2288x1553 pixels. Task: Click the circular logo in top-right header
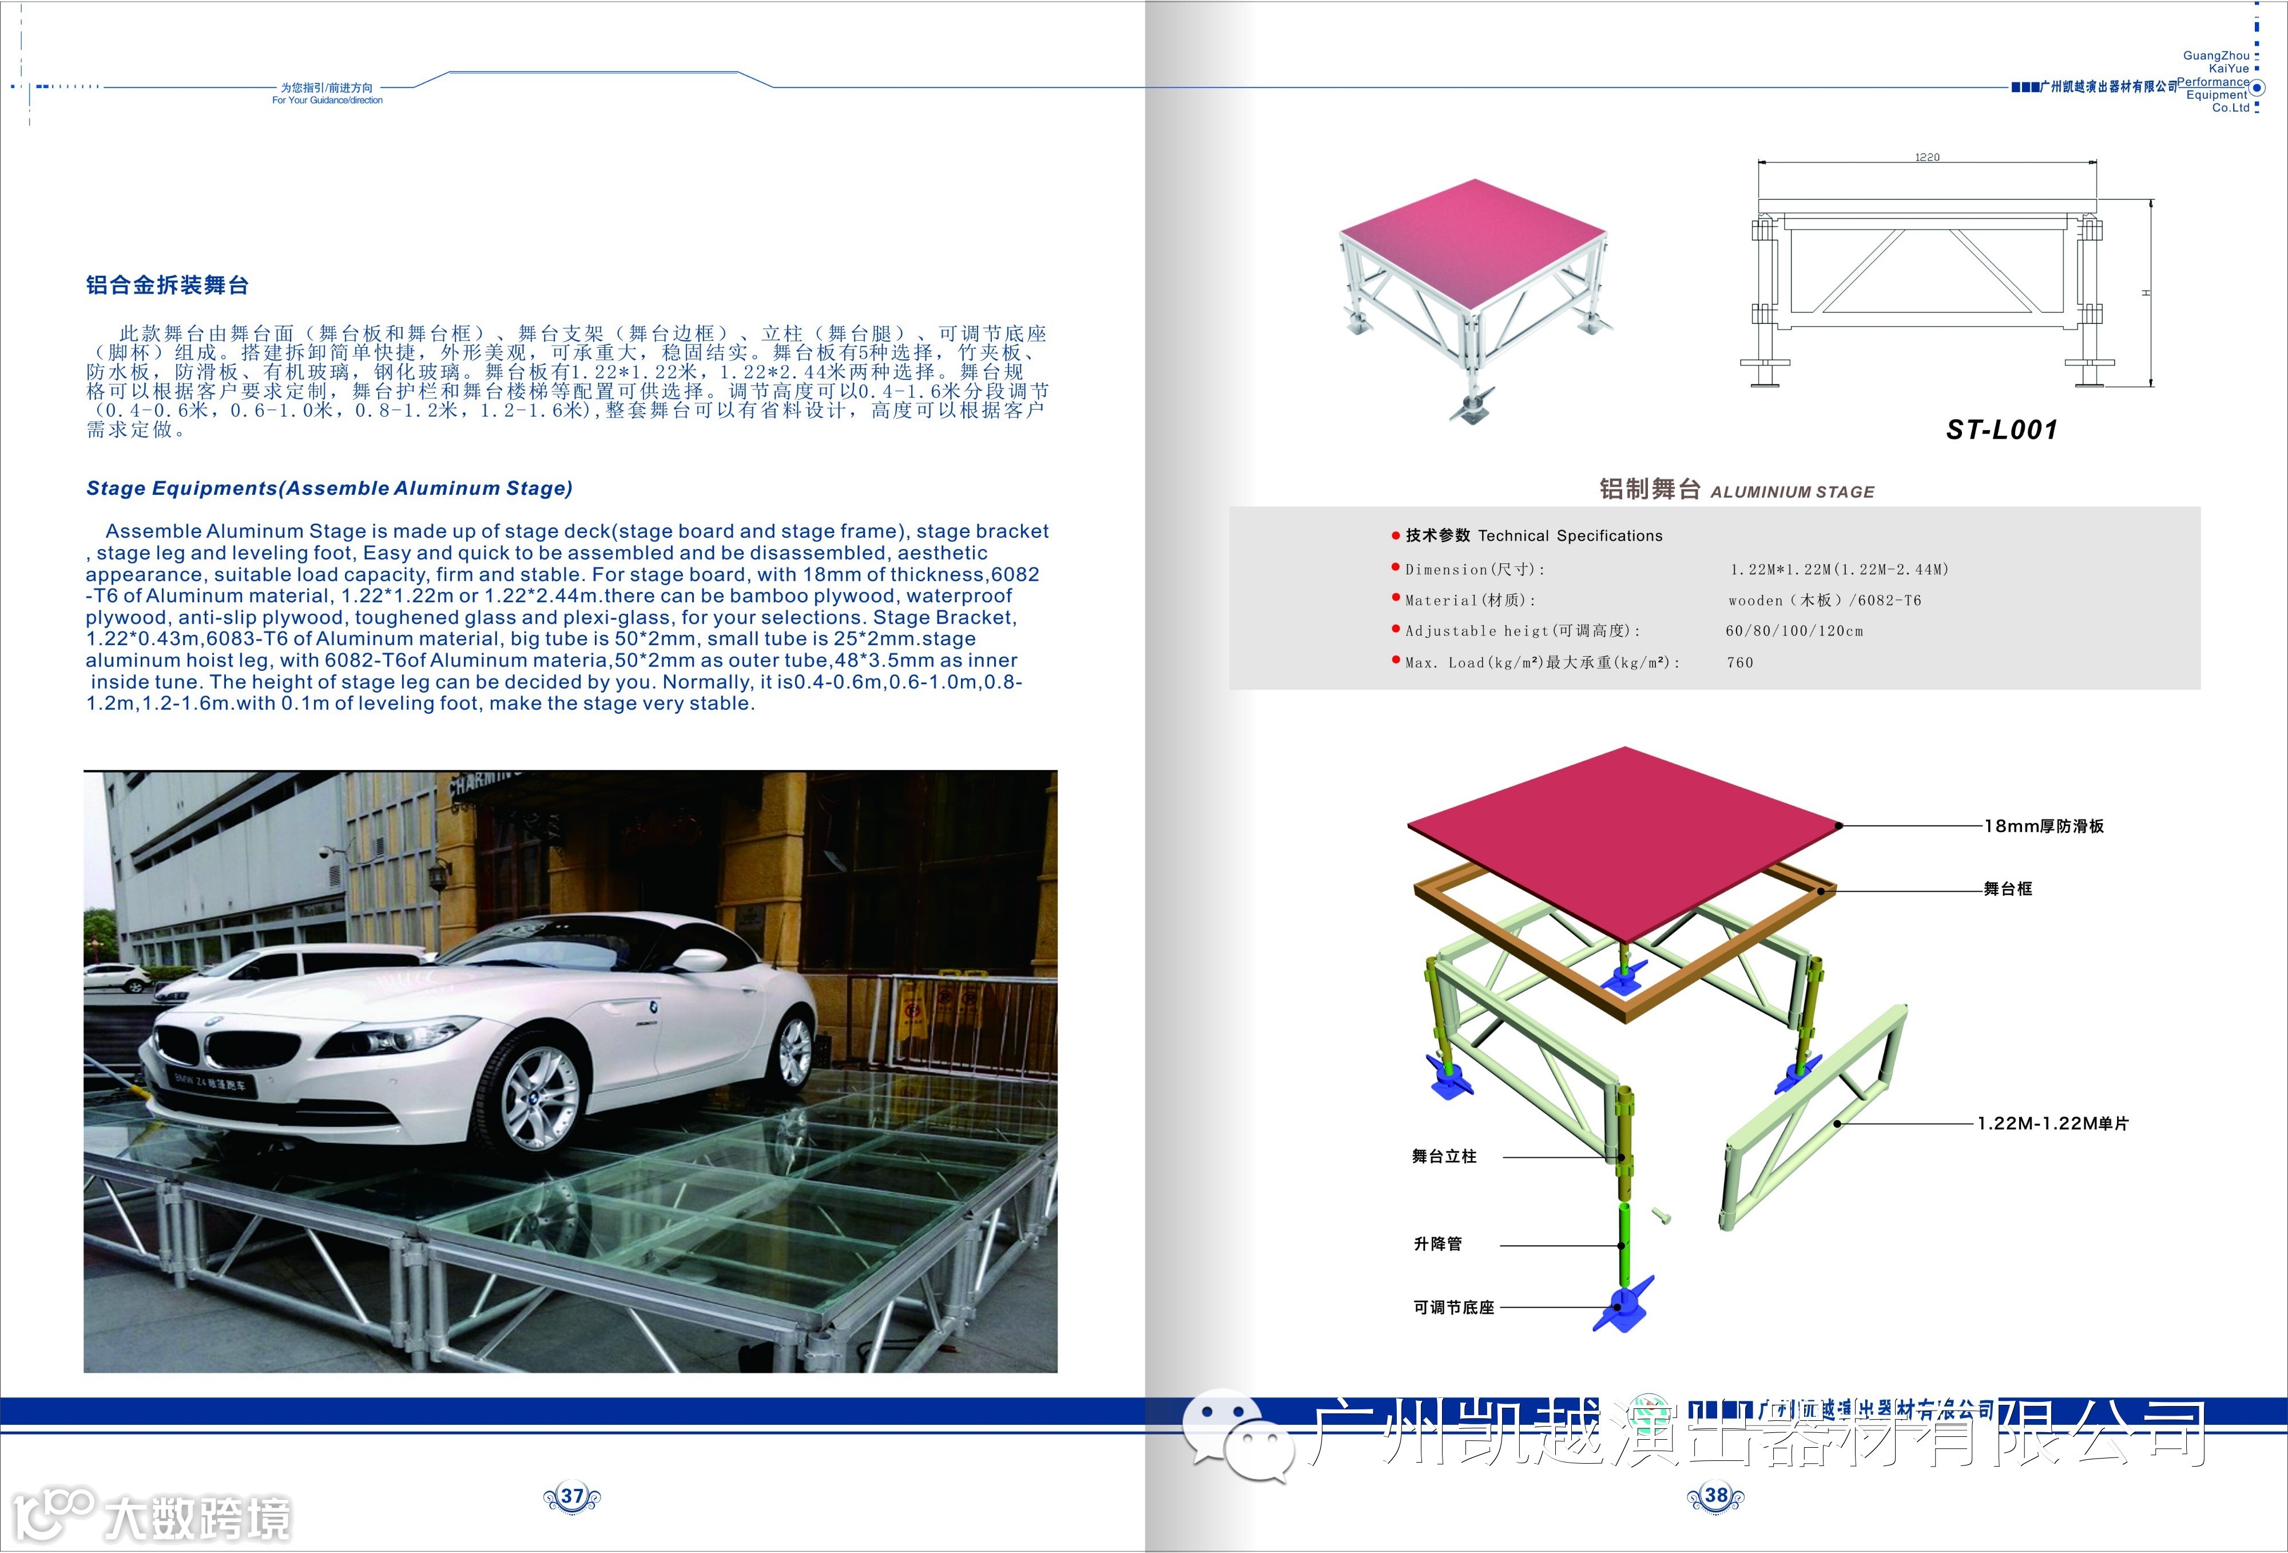tap(2258, 88)
